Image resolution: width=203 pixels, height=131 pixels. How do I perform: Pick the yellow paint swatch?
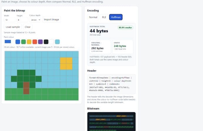click(29, 42)
